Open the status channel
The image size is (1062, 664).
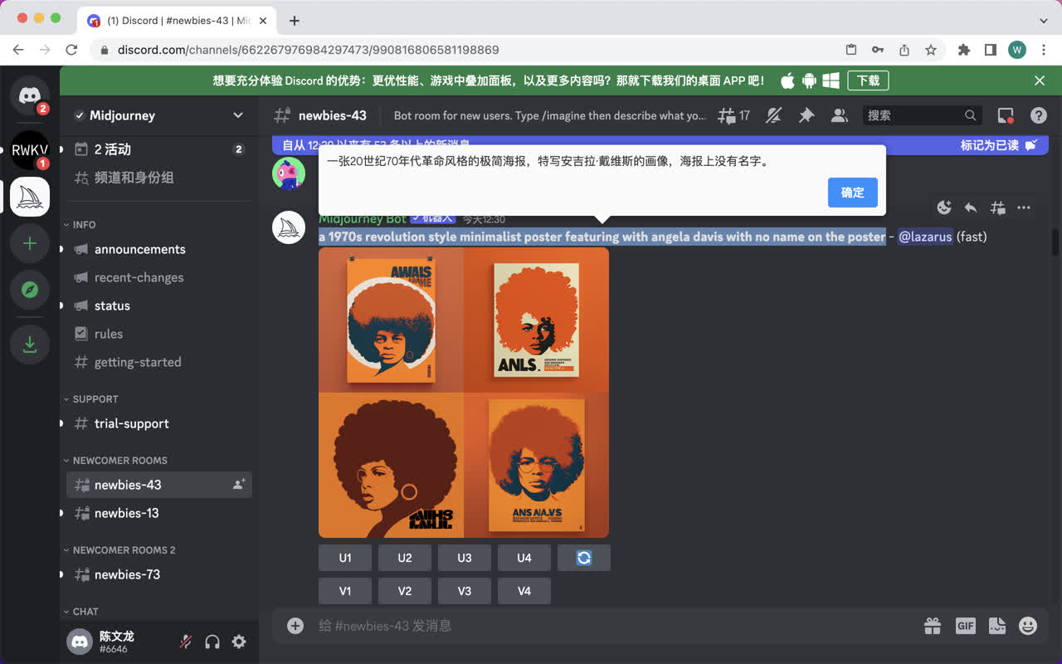coord(159,305)
